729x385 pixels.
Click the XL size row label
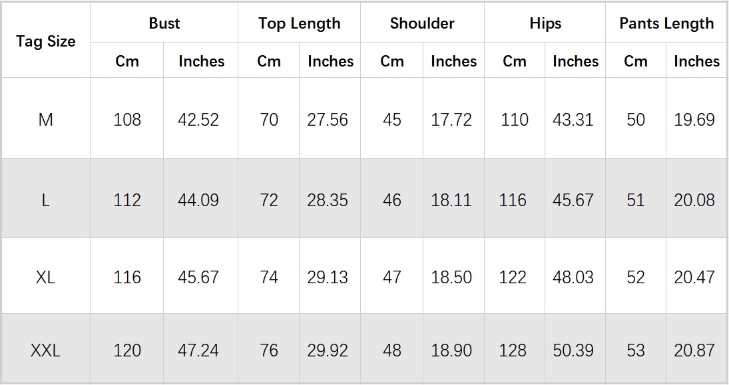(x=46, y=277)
